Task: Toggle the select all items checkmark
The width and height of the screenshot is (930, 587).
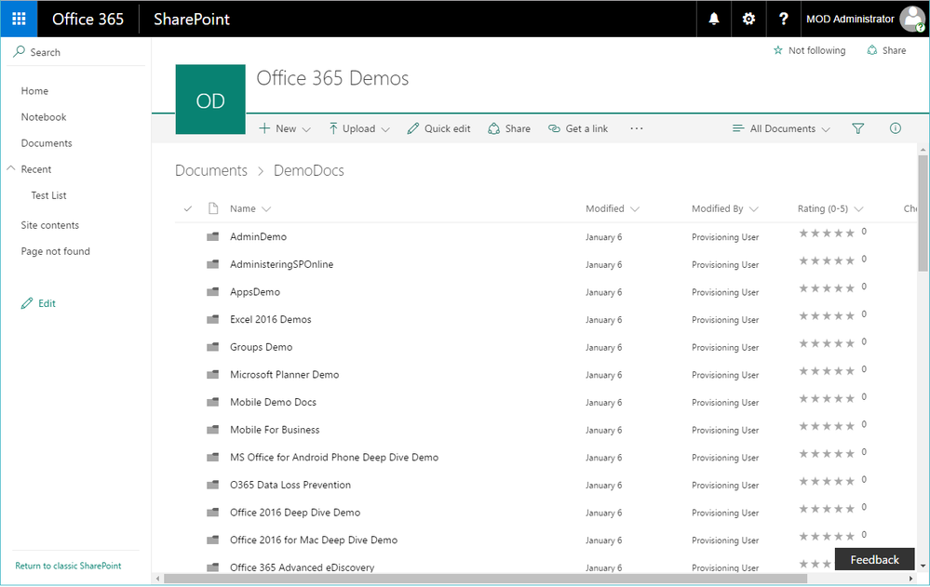Action: click(x=188, y=208)
